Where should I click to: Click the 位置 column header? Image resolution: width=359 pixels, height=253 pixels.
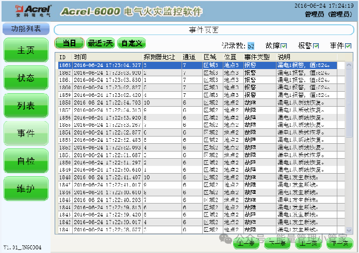coord(233,57)
